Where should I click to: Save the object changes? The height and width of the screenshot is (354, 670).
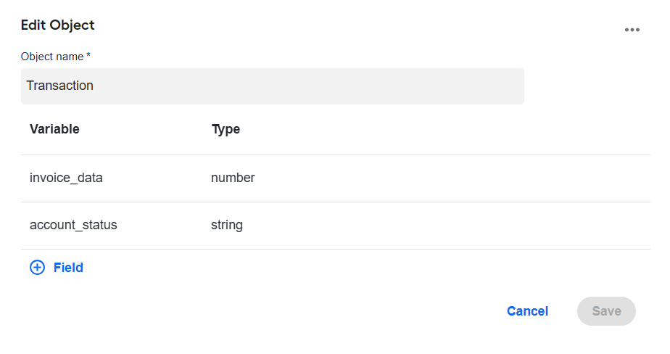606,310
